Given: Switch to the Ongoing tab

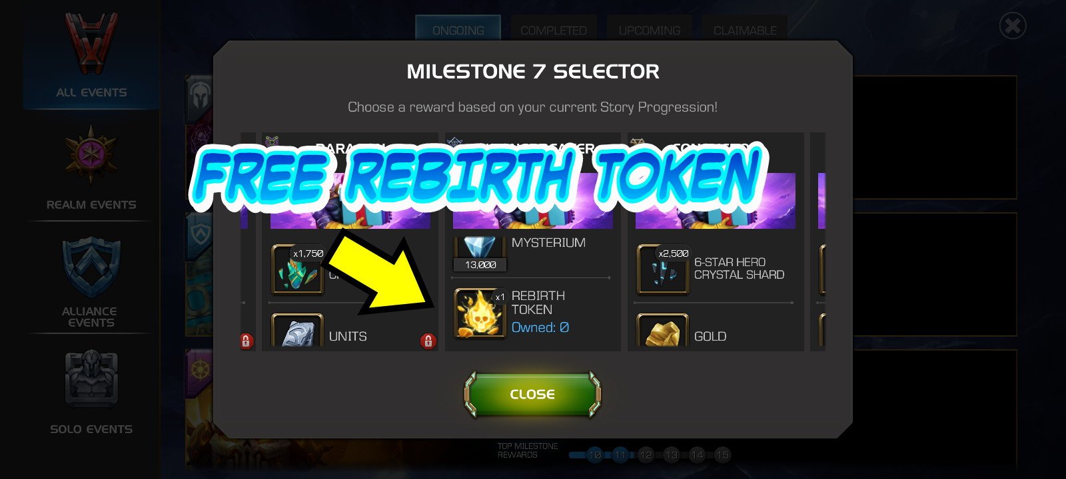Looking at the screenshot, I should pos(458,31).
